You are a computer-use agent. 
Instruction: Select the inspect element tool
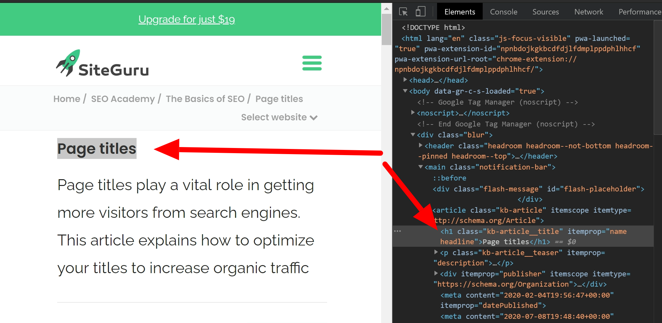(x=403, y=11)
